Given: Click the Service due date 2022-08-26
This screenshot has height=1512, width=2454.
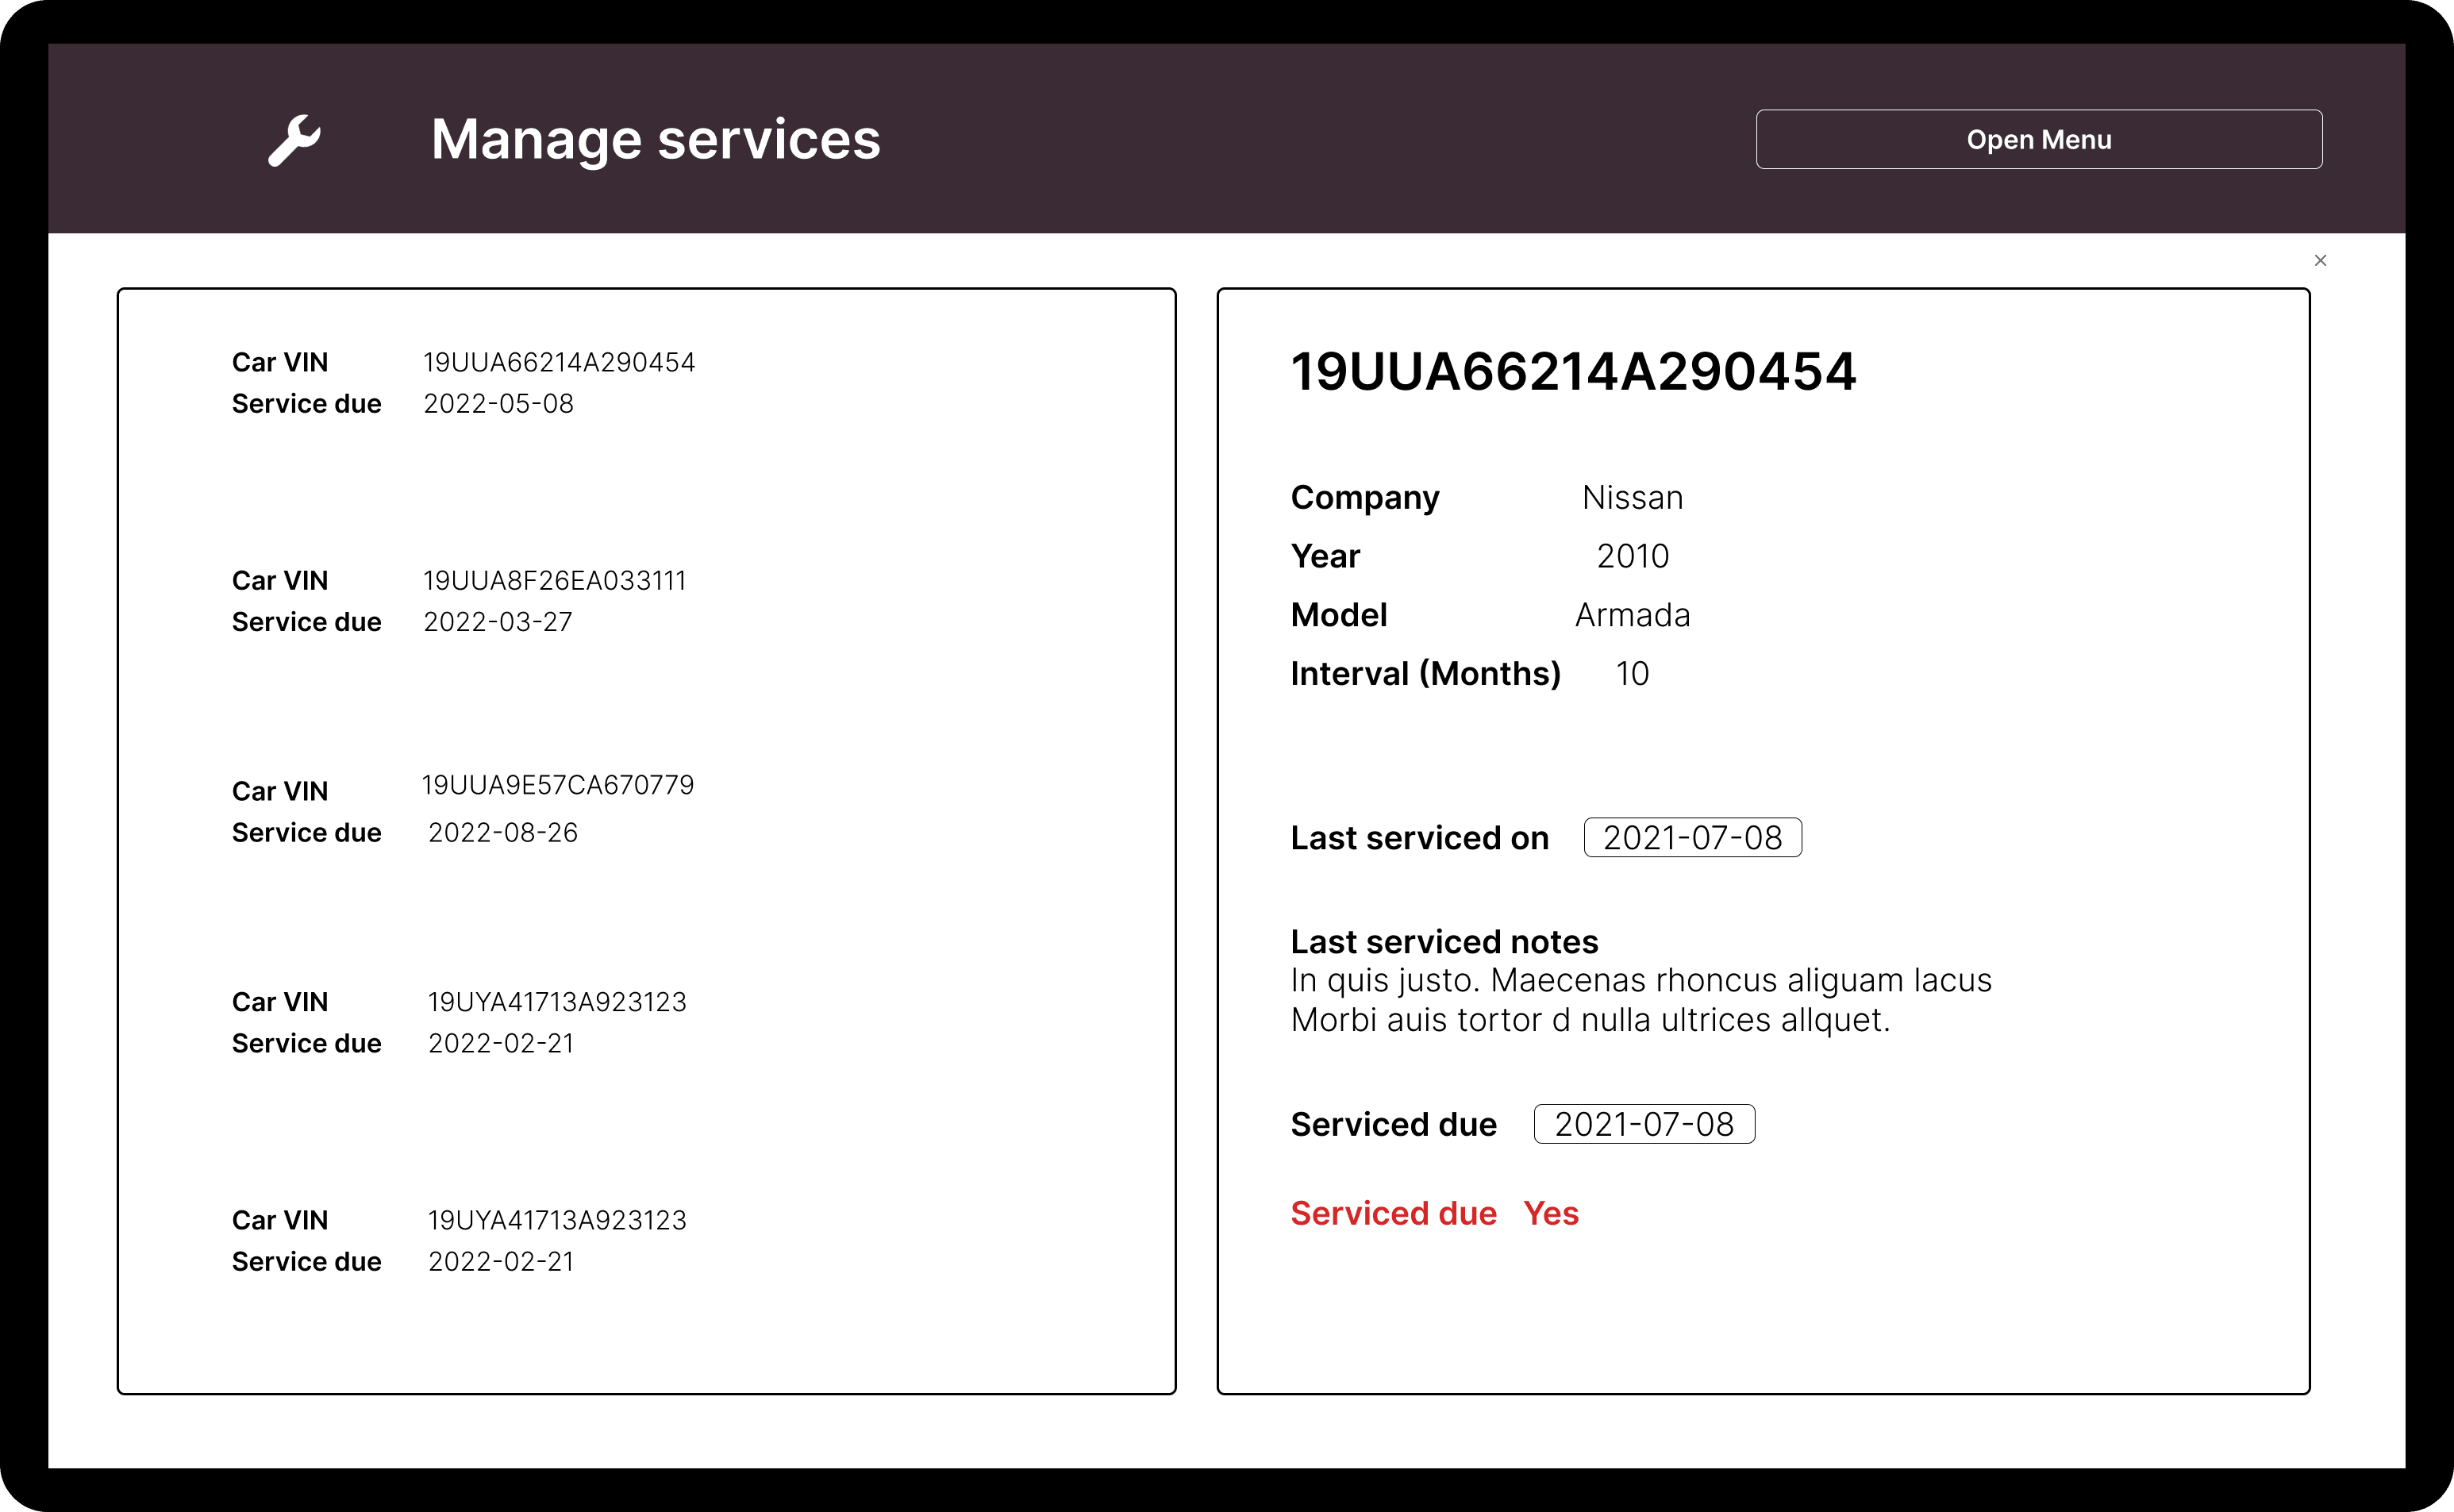Looking at the screenshot, I should pyautogui.click(x=503, y=831).
